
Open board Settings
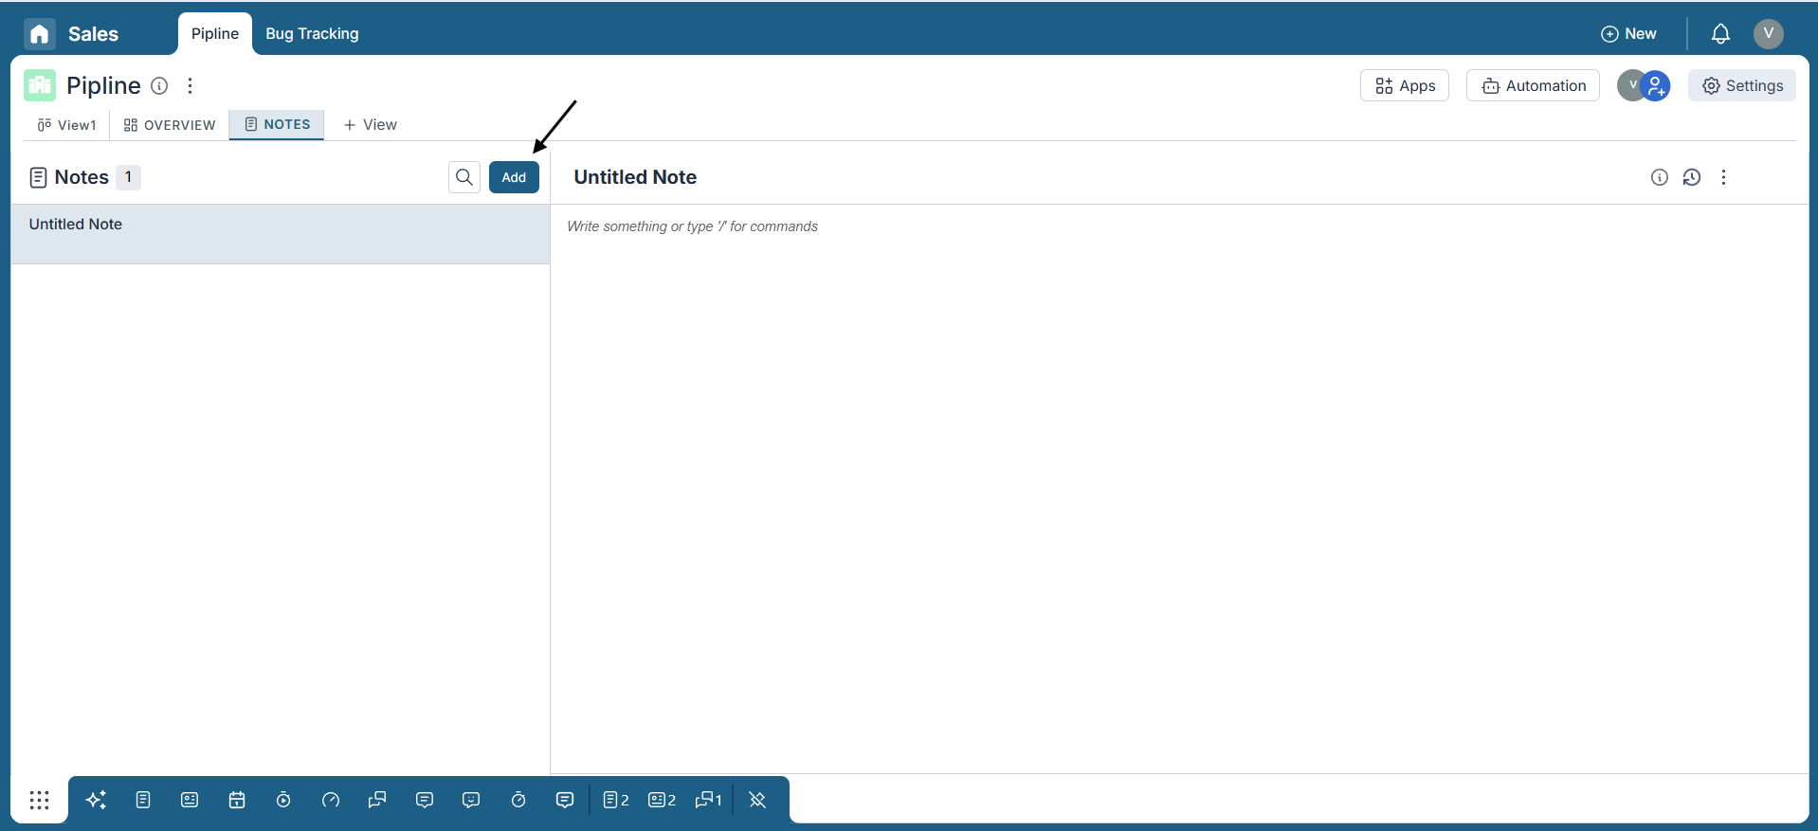(x=1742, y=85)
